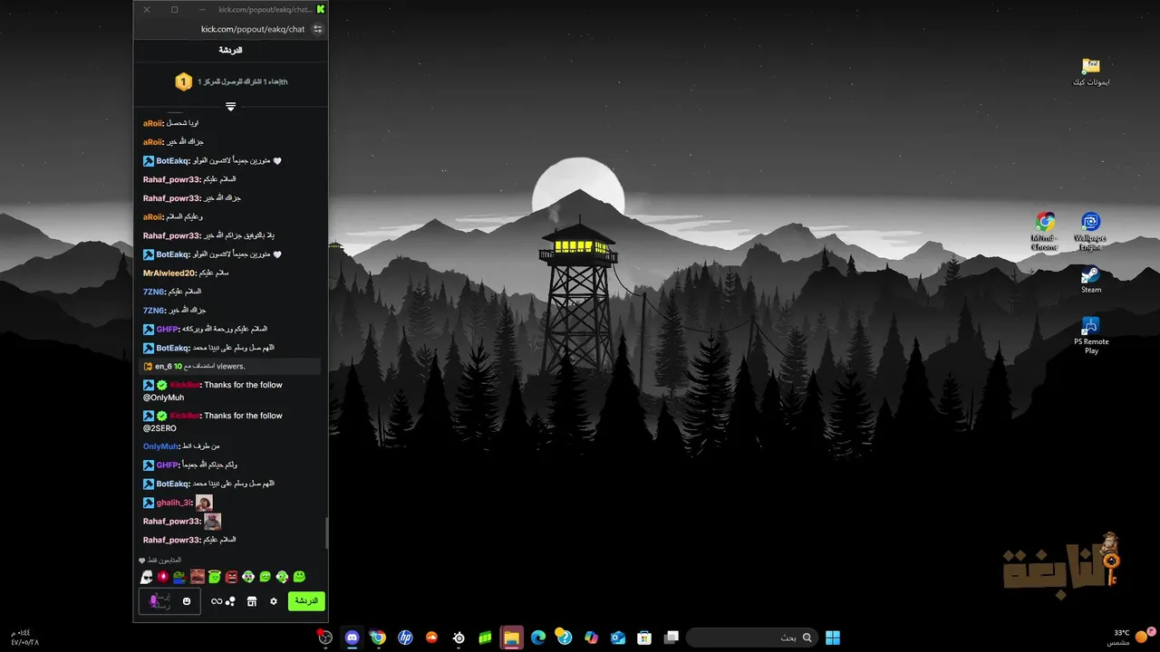Click the Kick logo in title bar
This screenshot has height=652, width=1160.
tap(321, 9)
